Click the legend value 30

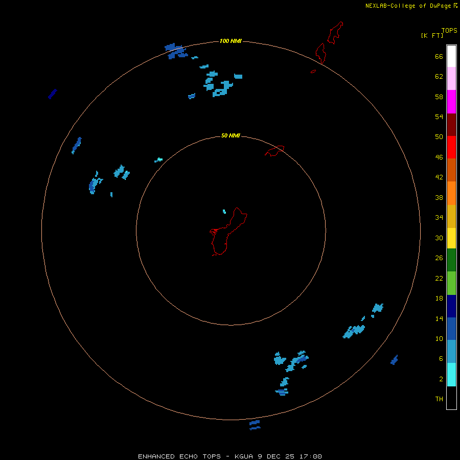click(439, 238)
